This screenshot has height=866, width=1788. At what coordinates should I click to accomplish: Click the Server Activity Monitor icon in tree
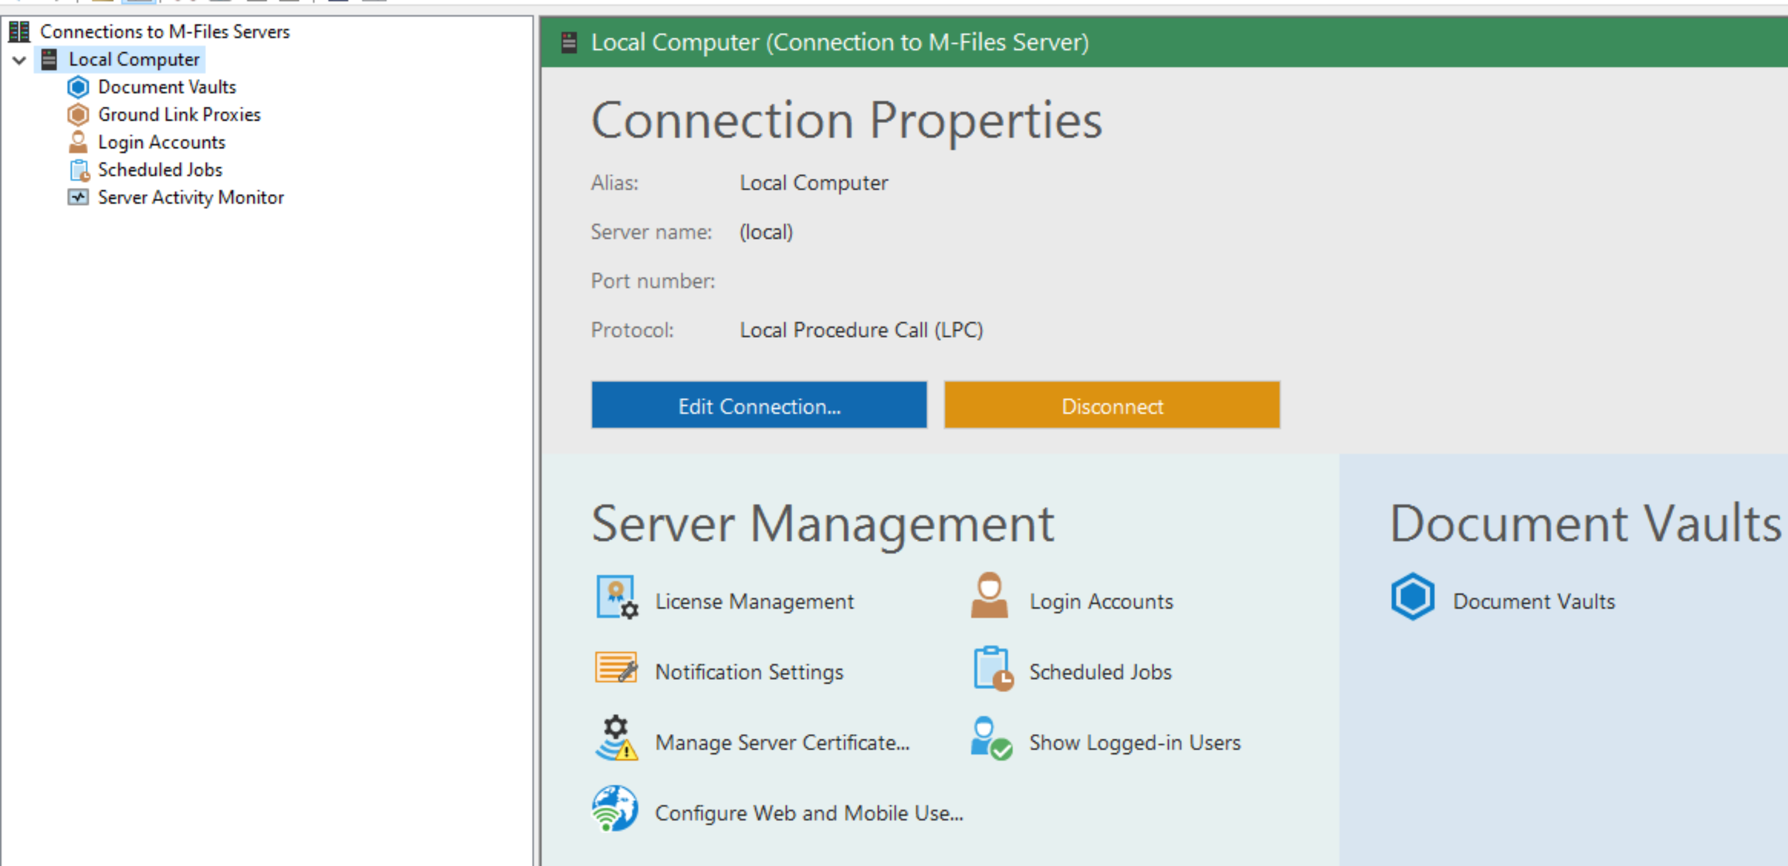tap(78, 197)
